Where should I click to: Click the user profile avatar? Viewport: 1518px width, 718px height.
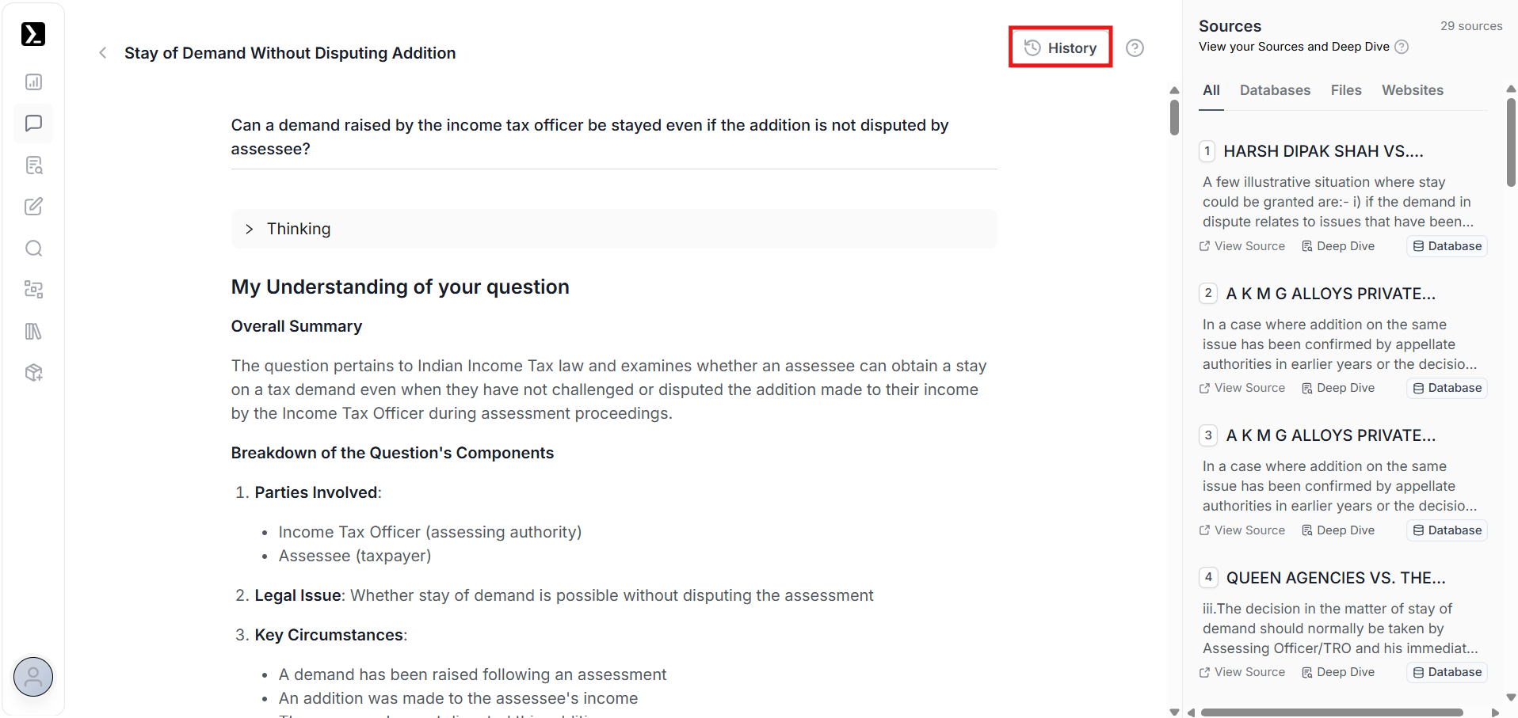pos(33,677)
